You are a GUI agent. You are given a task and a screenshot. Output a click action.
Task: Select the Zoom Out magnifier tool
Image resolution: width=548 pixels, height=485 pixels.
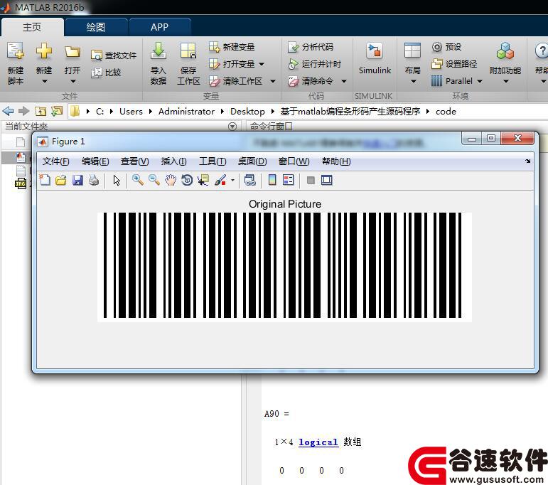(154, 180)
